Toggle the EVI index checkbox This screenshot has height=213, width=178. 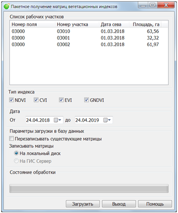pos(61,100)
